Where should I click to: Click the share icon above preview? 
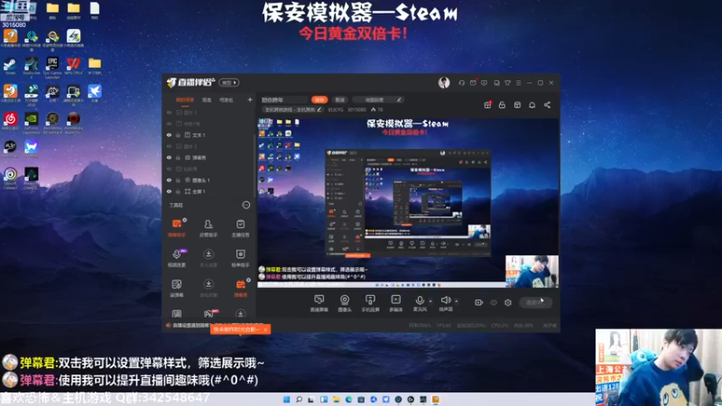click(x=547, y=105)
